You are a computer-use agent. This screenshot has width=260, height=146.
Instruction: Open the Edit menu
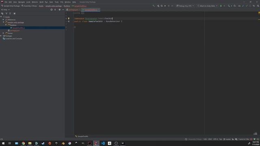click(x=10, y=2)
